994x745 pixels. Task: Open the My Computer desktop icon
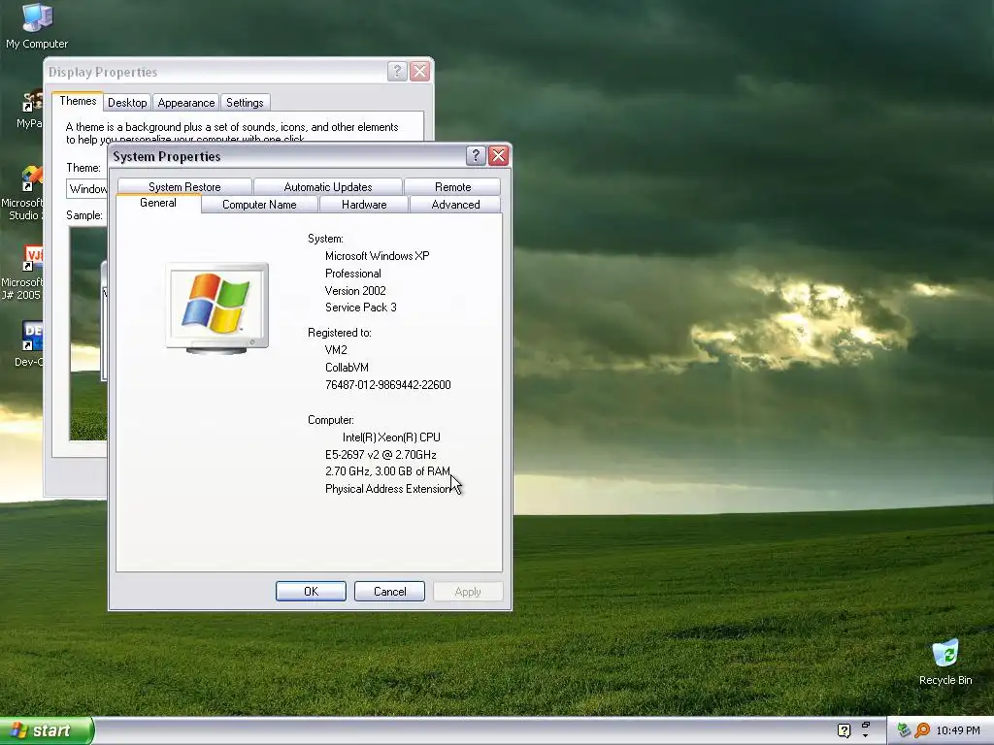click(37, 25)
